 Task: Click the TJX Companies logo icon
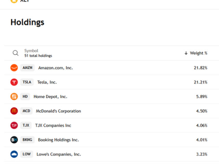tap(14, 125)
